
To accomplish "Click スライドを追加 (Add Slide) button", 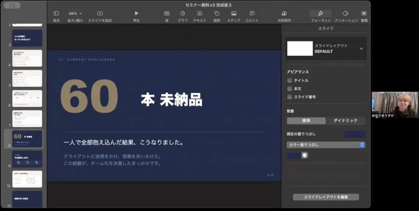I will coord(100,13).
